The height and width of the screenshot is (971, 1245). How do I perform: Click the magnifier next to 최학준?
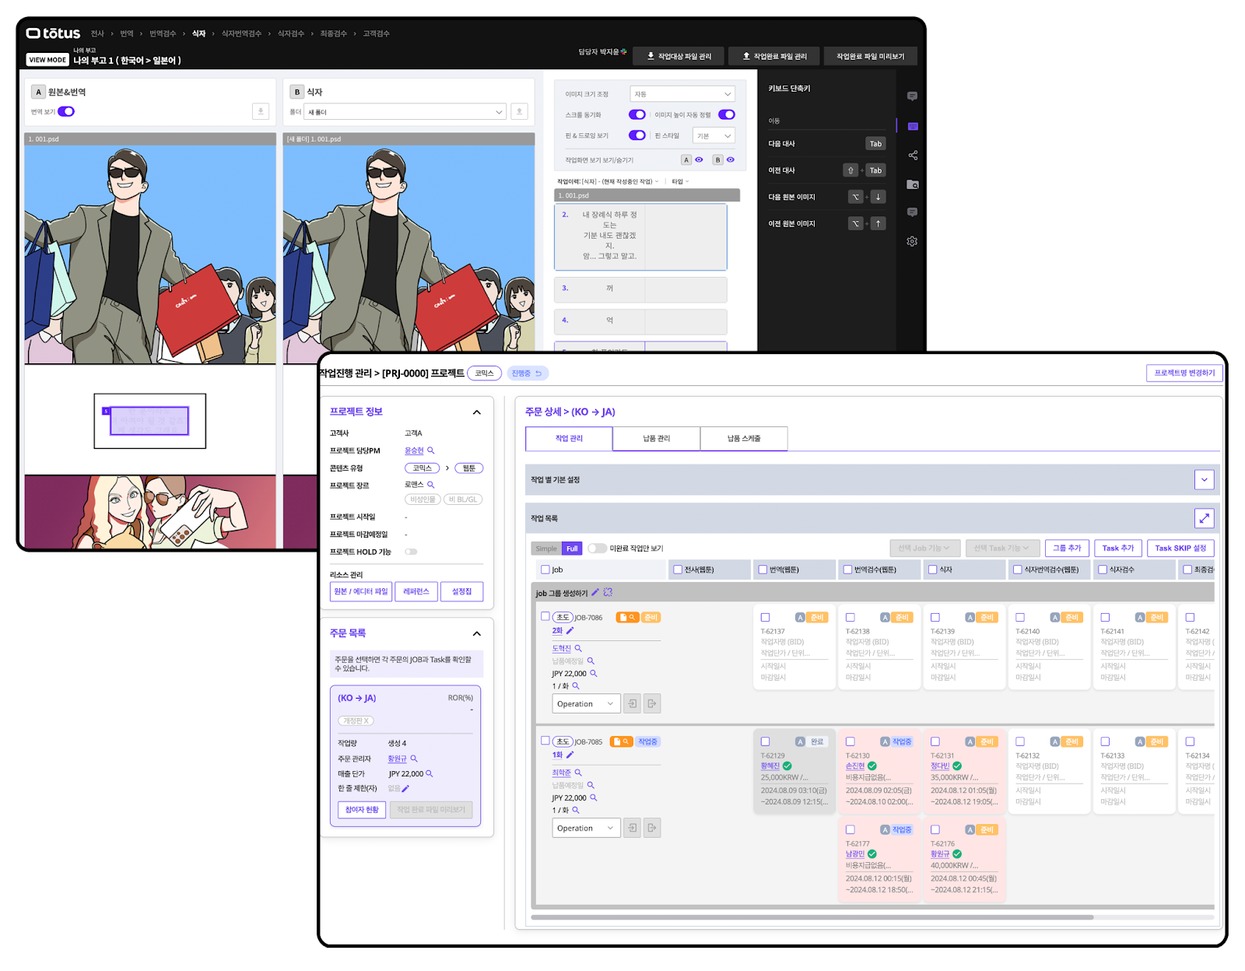pos(578,773)
